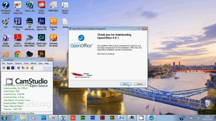Open Google Chrome desktop shortcut
This screenshot has width=216, height=121.
[18, 54]
